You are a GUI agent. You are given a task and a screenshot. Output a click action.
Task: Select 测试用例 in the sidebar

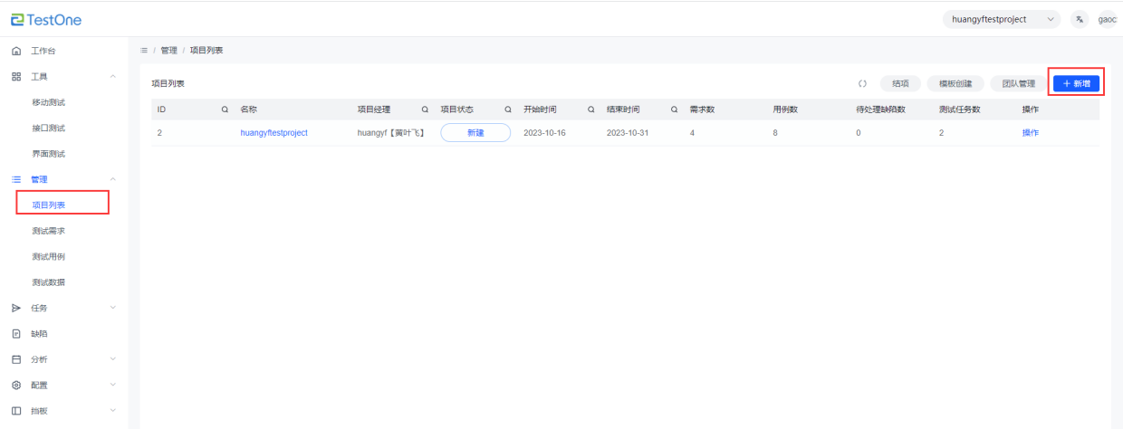click(x=48, y=256)
